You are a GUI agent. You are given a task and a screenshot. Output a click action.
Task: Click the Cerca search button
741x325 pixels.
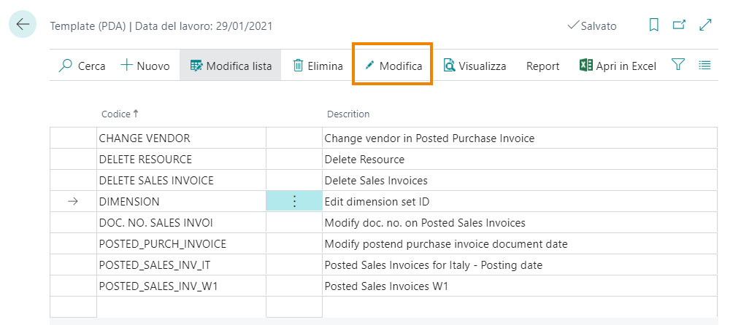coord(81,66)
